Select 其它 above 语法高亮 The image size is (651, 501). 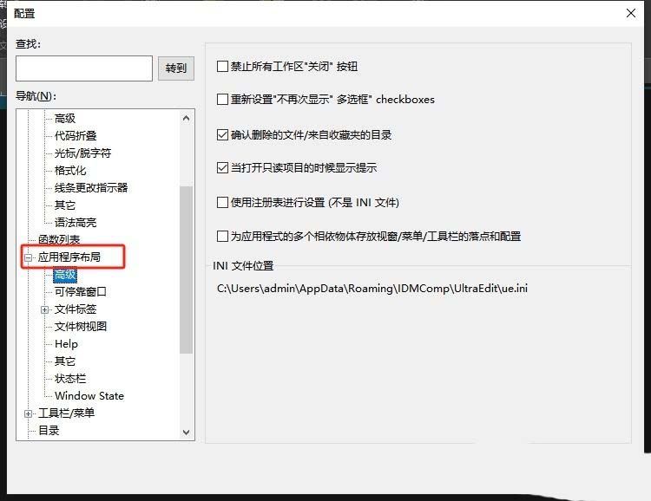click(x=65, y=205)
